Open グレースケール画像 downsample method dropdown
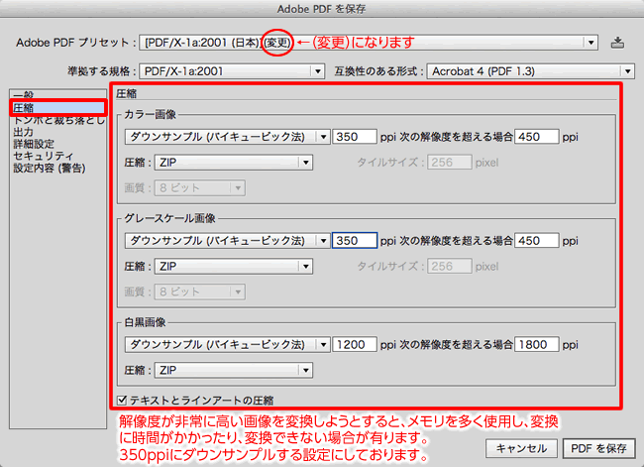Screen dimensions: 644x467 click(227, 241)
